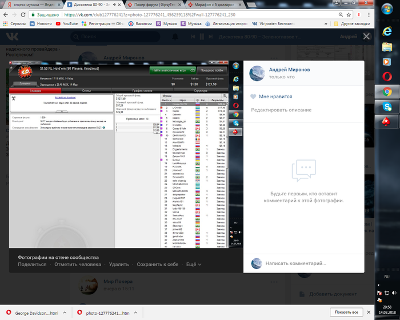Open Вакансии bookmark

point(141,24)
